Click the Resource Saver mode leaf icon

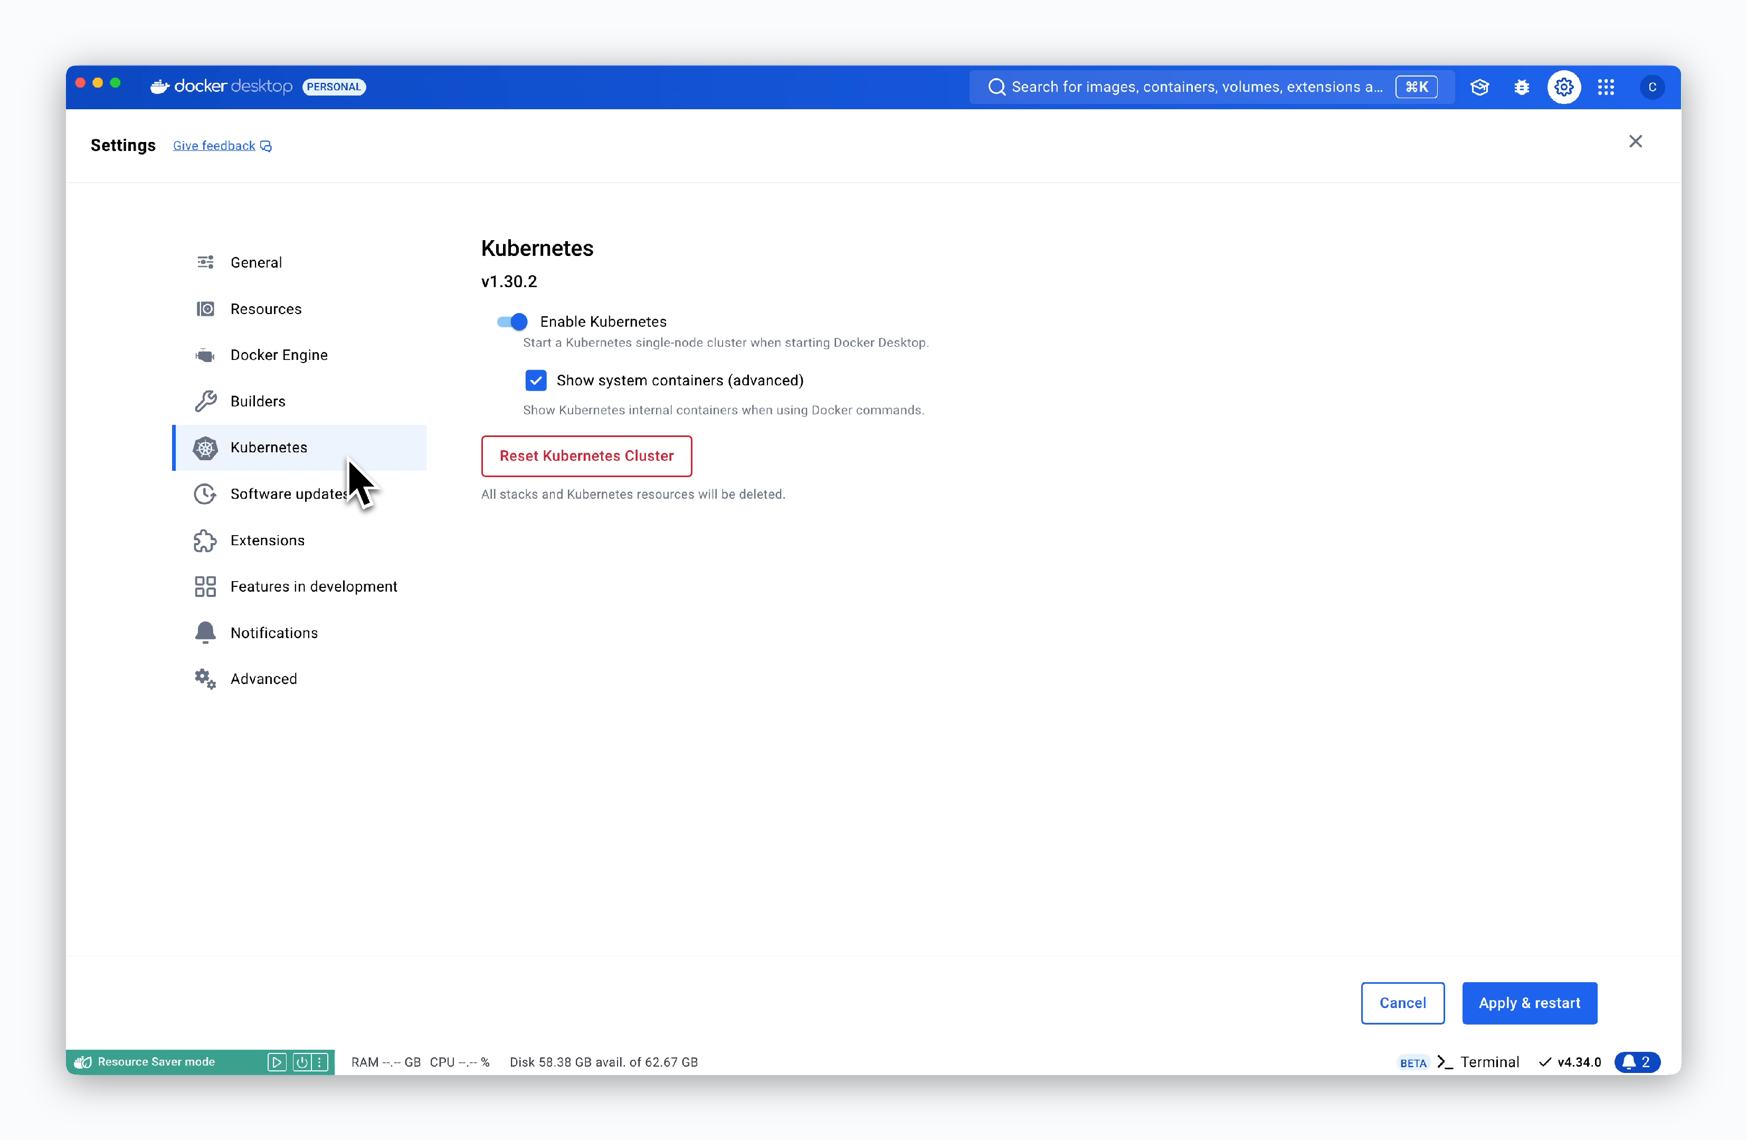coord(83,1062)
